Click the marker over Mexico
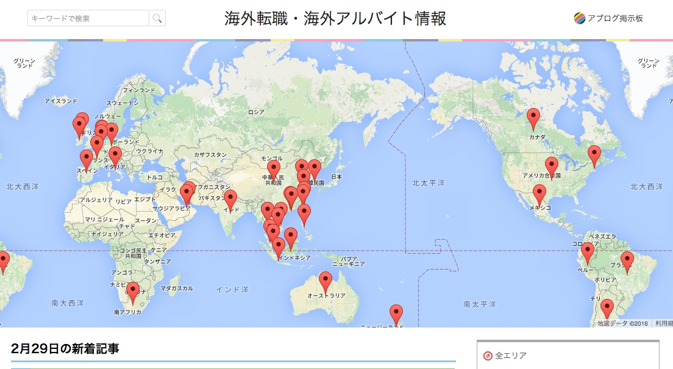This screenshot has height=369, width=673. pos(539,192)
